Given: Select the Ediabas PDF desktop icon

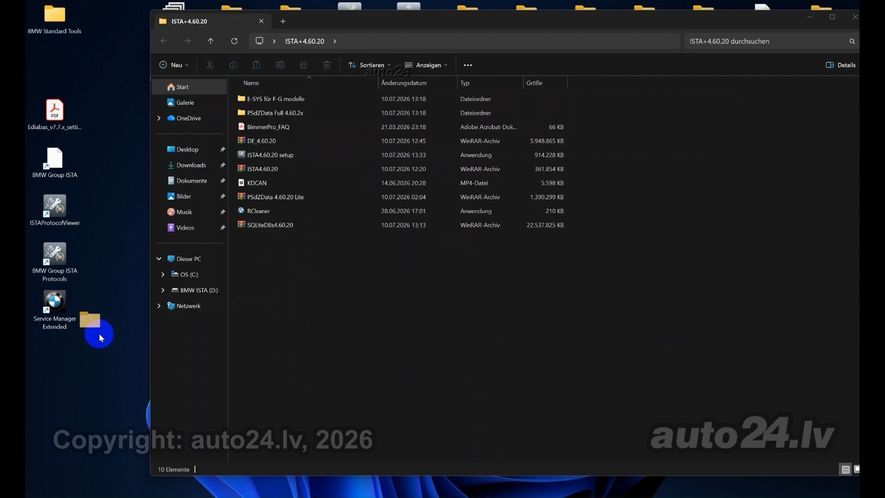Looking at the screenshot, I should pyautogui.click(x=54, y=115).
